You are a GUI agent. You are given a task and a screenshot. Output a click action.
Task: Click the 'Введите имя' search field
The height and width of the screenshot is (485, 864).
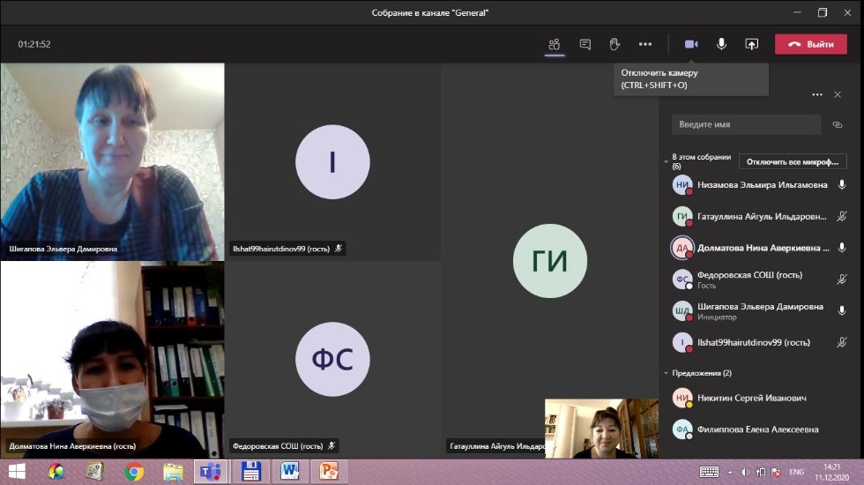coord(746,125)
